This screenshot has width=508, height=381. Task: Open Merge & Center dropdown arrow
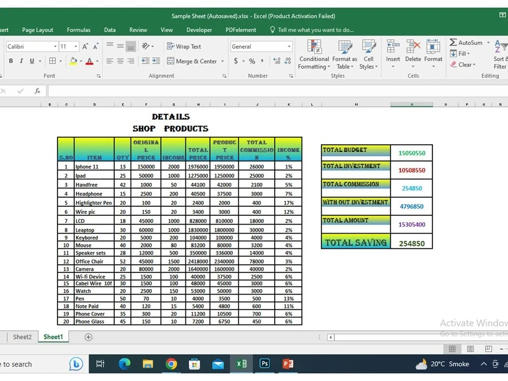[x=223, y=61]
